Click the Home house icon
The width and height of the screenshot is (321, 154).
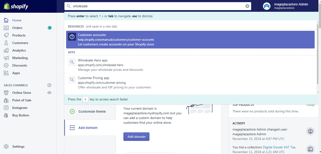tap(6, 20)
